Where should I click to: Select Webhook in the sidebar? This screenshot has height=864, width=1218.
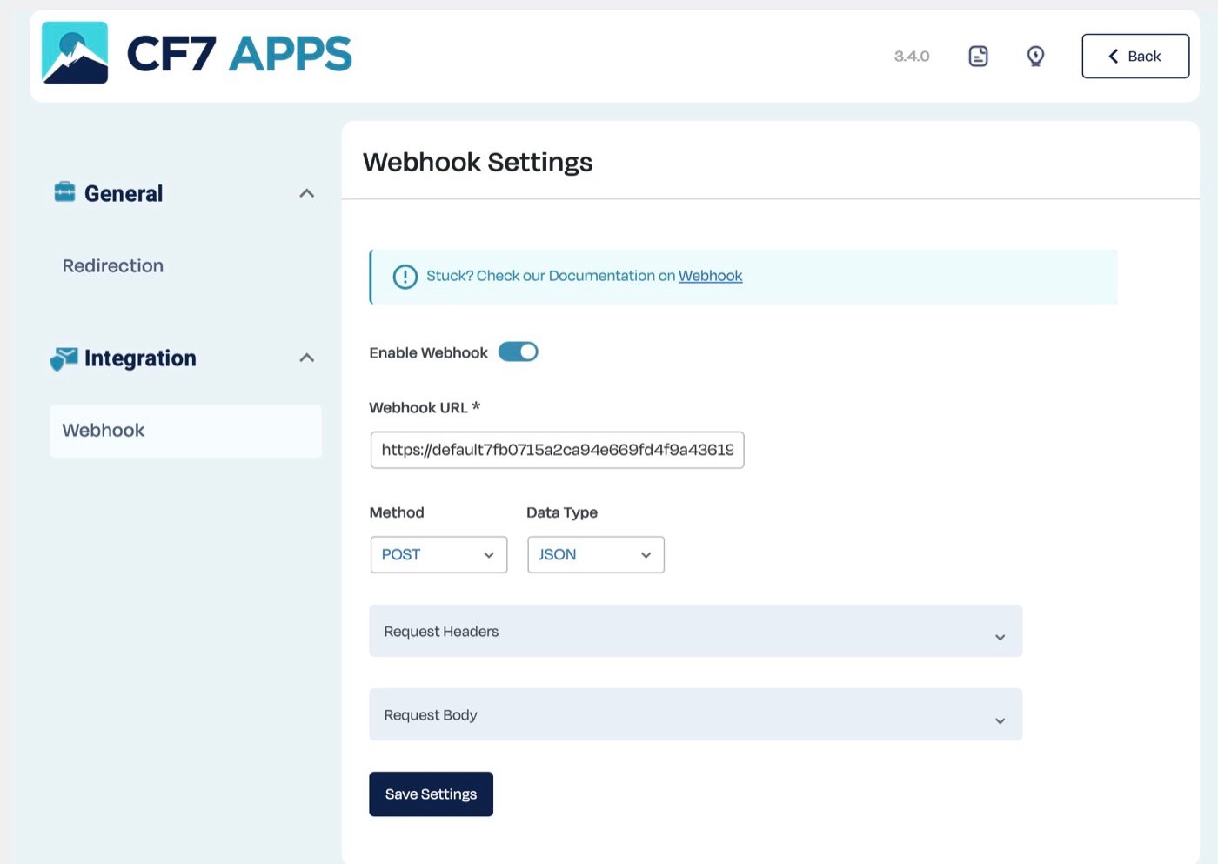(185, 431)
